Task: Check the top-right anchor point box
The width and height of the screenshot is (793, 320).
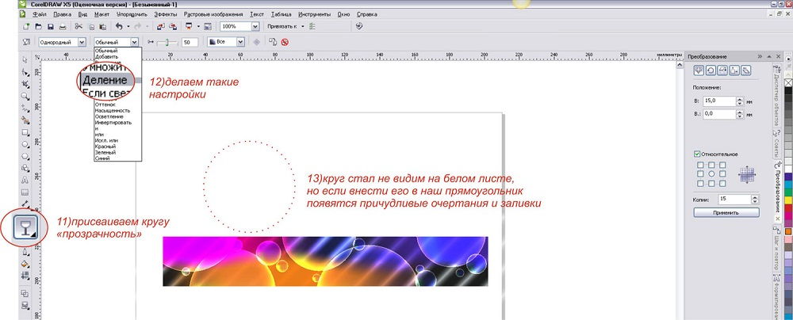Action: [x=722, y=165]
